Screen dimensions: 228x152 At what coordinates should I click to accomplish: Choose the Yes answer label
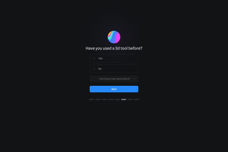click(x=100, y=58)
